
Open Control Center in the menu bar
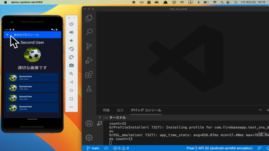click(x=228, y=2)
